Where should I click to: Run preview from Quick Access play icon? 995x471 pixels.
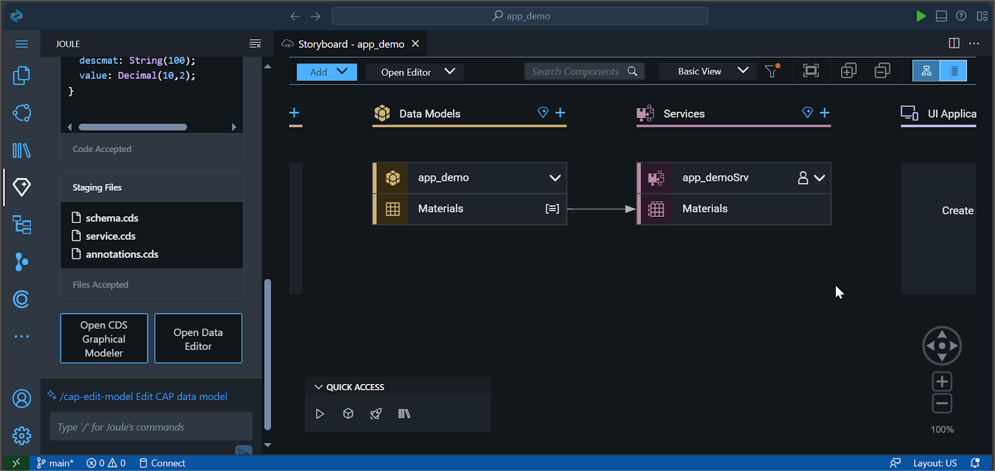click(320, 414)
